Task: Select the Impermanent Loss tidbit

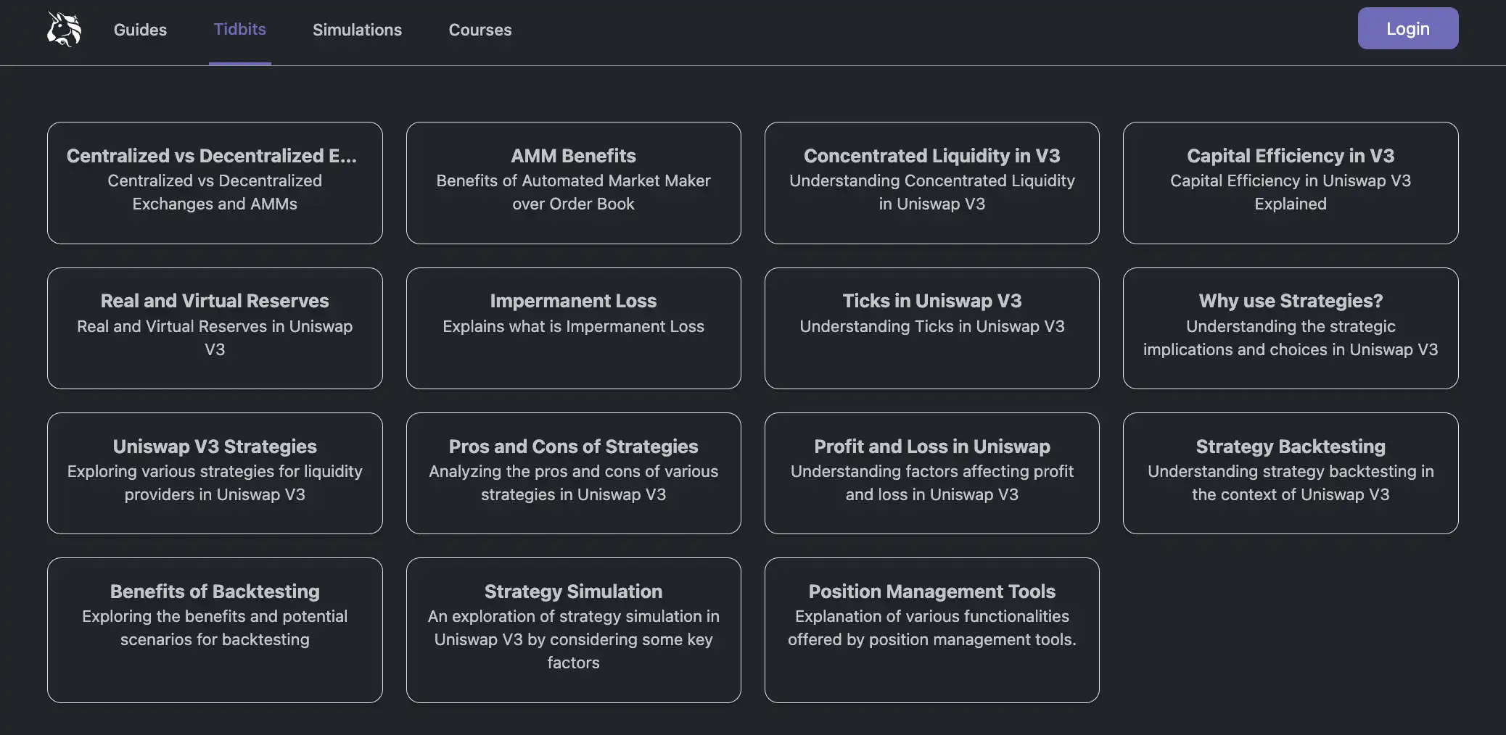Action: coord(573,328)
